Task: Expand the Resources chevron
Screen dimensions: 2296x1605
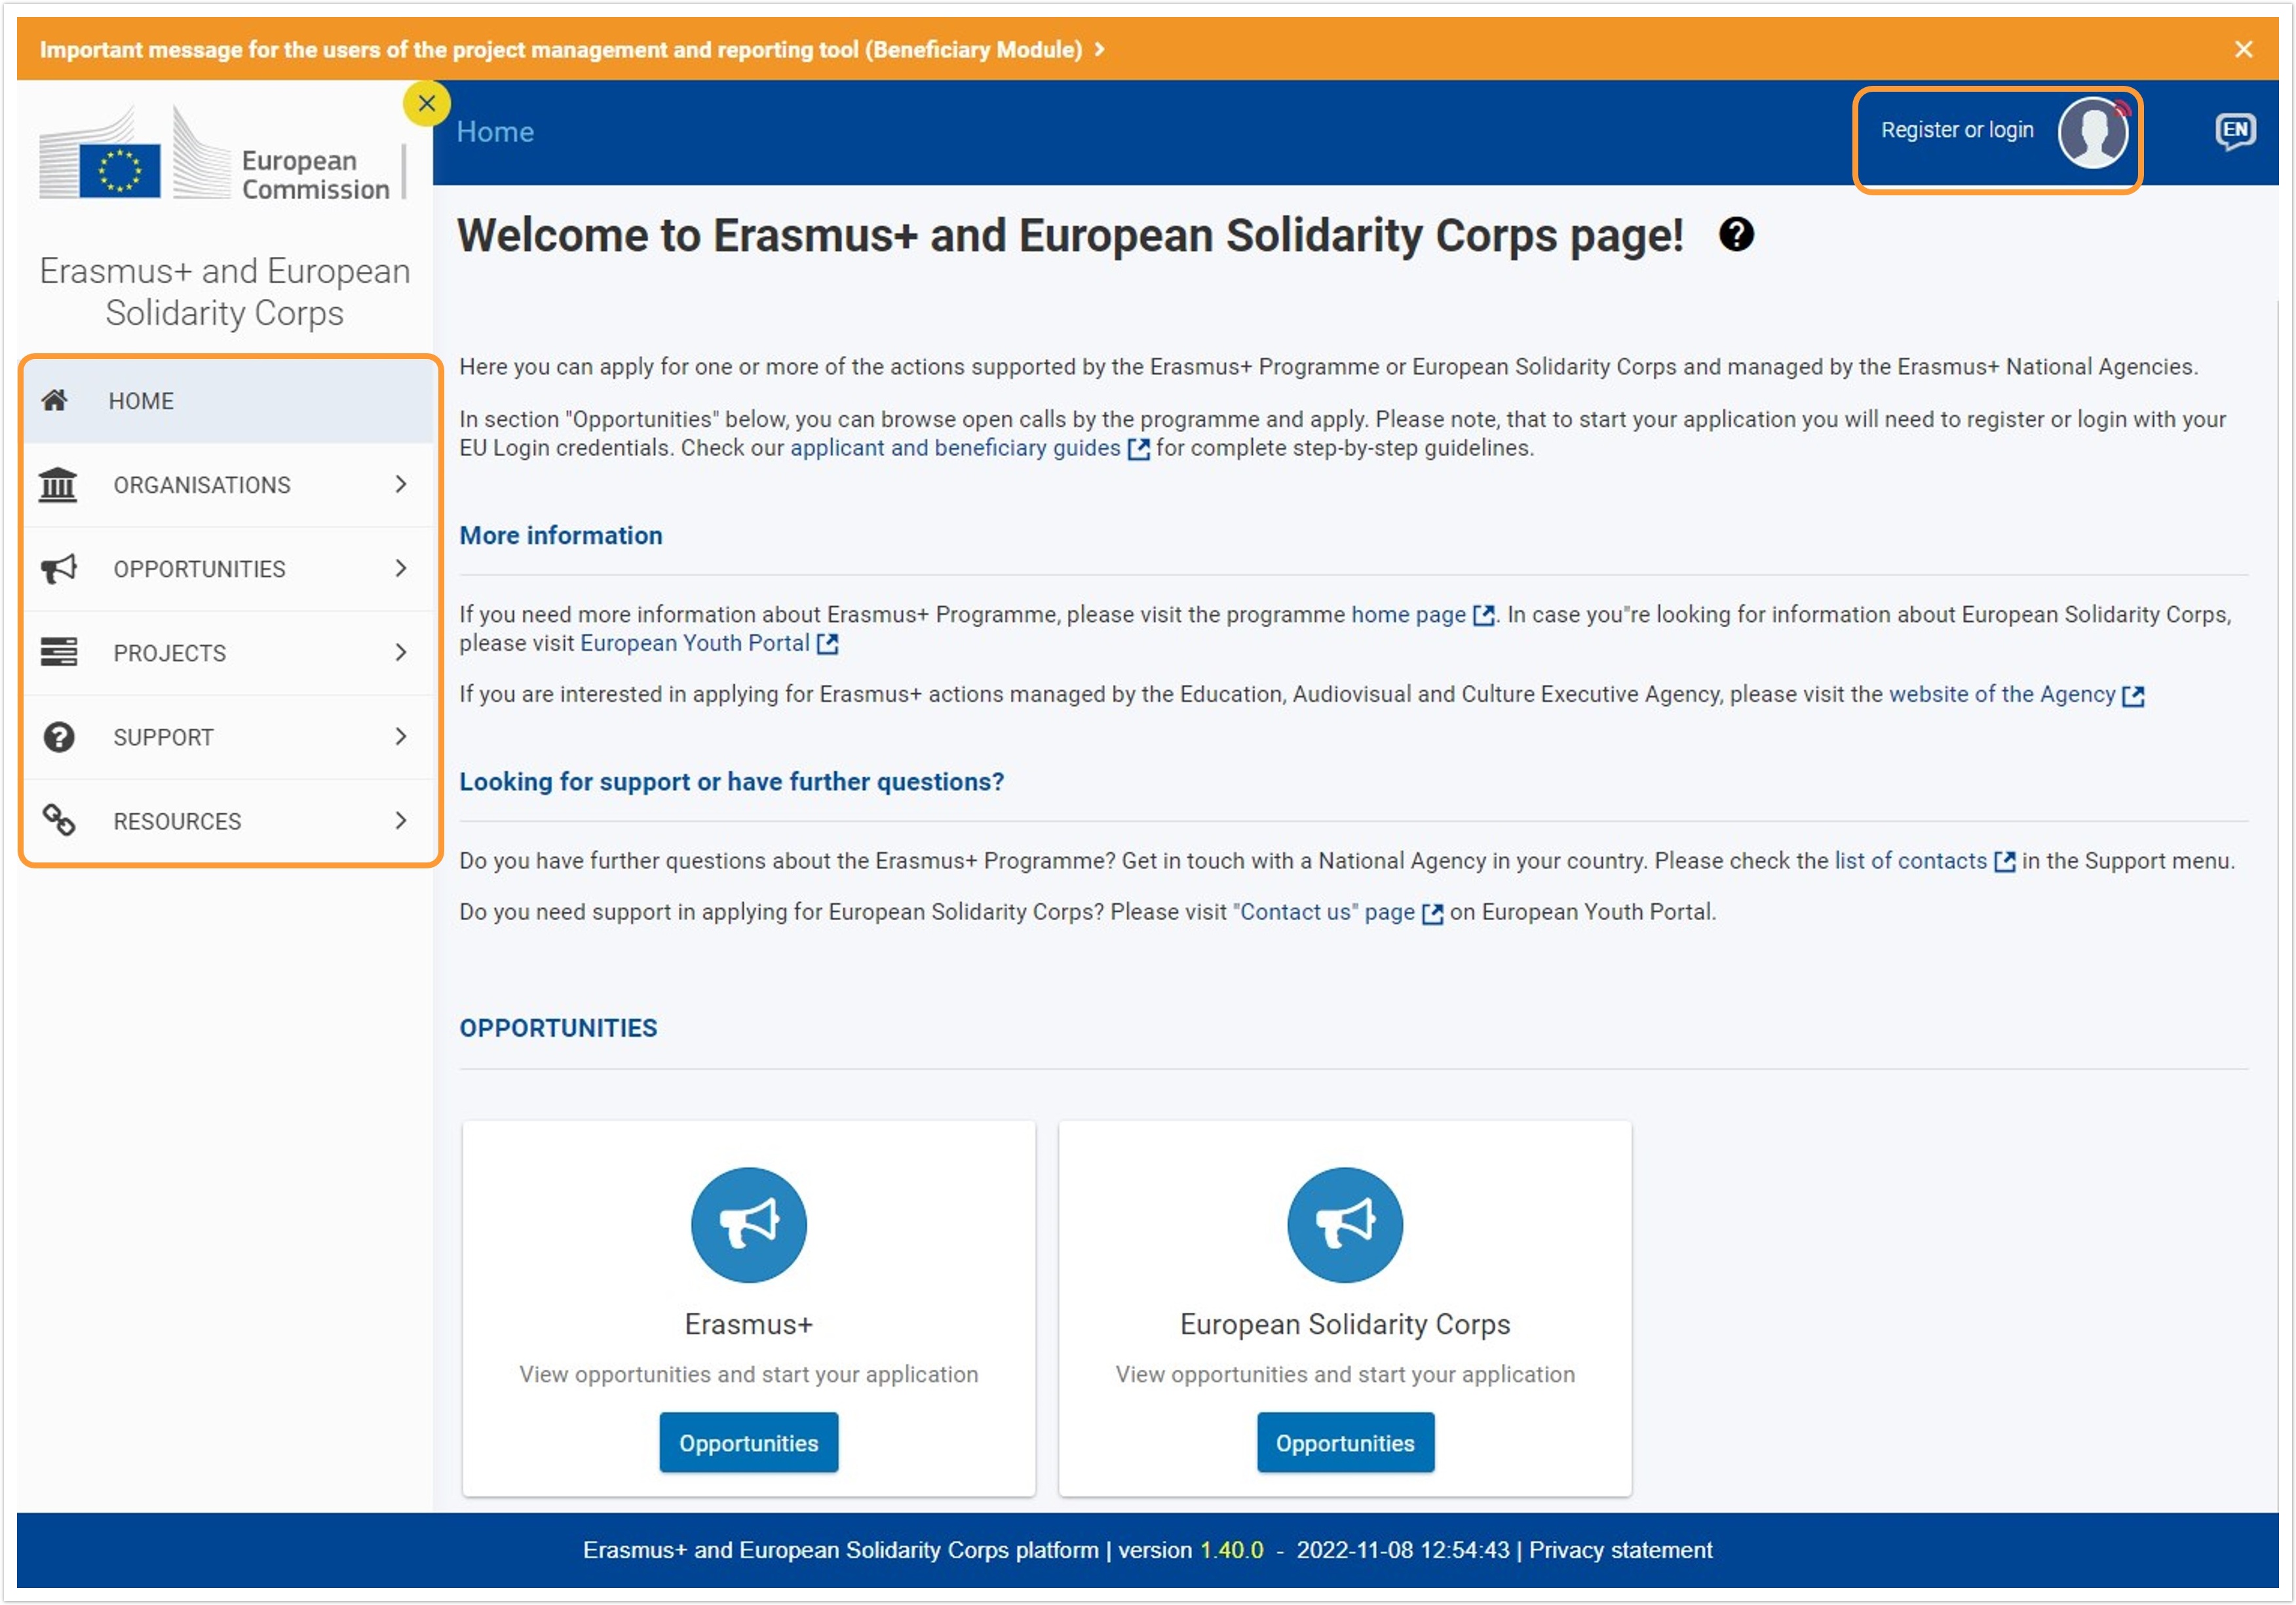Action: 401,821
